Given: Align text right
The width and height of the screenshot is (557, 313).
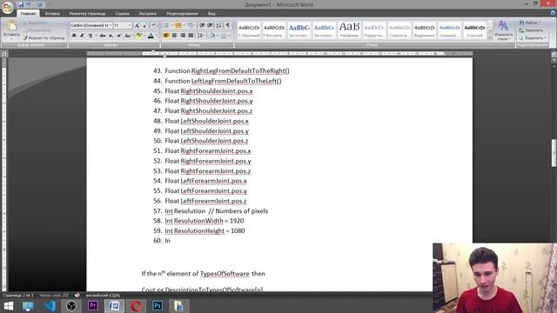Looking at the screenshot, I should pos(183,36).
